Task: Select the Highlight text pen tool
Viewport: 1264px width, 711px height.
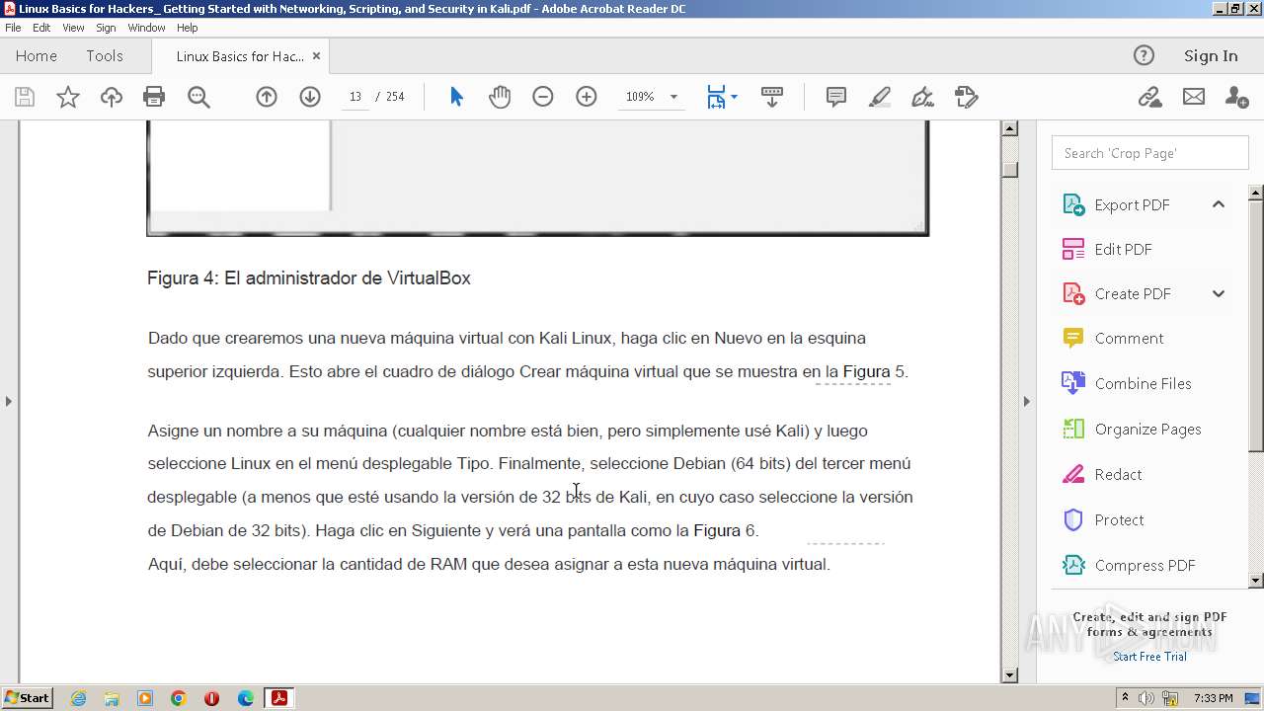Action: (880, 97)
